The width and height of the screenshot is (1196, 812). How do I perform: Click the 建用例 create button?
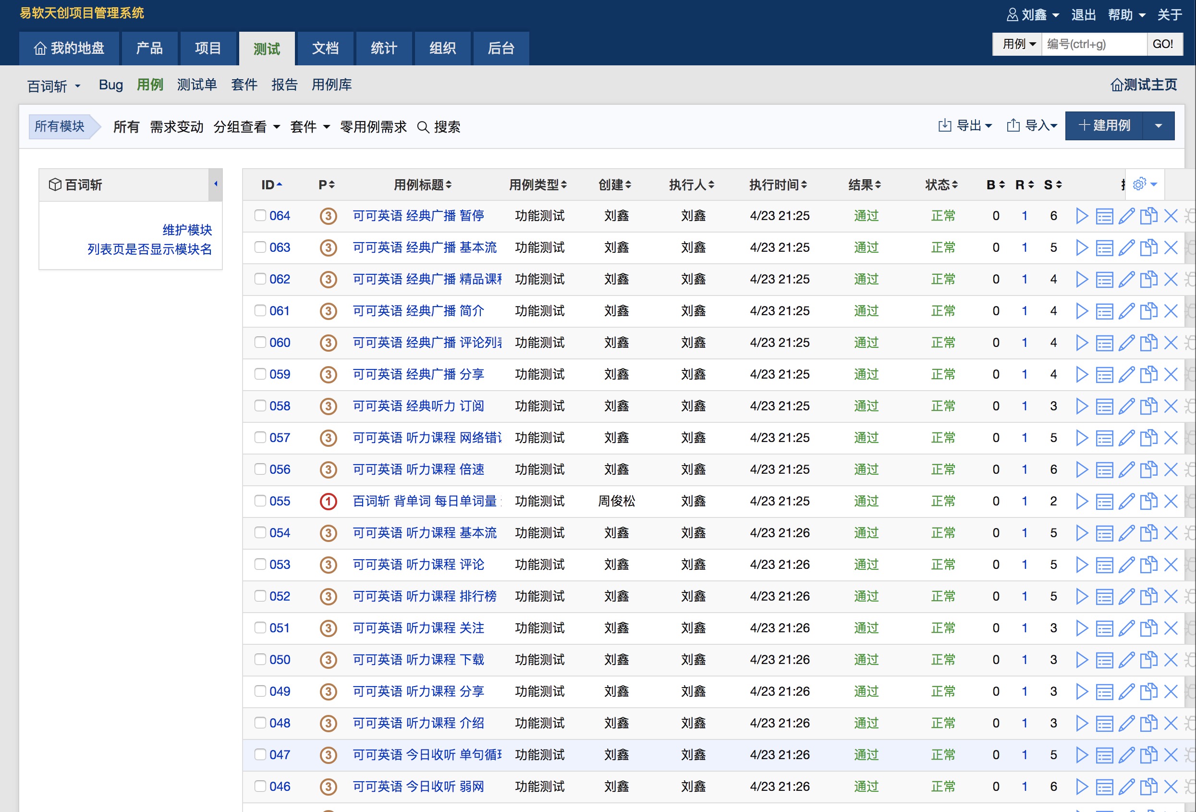click(x=1104, y=125)
